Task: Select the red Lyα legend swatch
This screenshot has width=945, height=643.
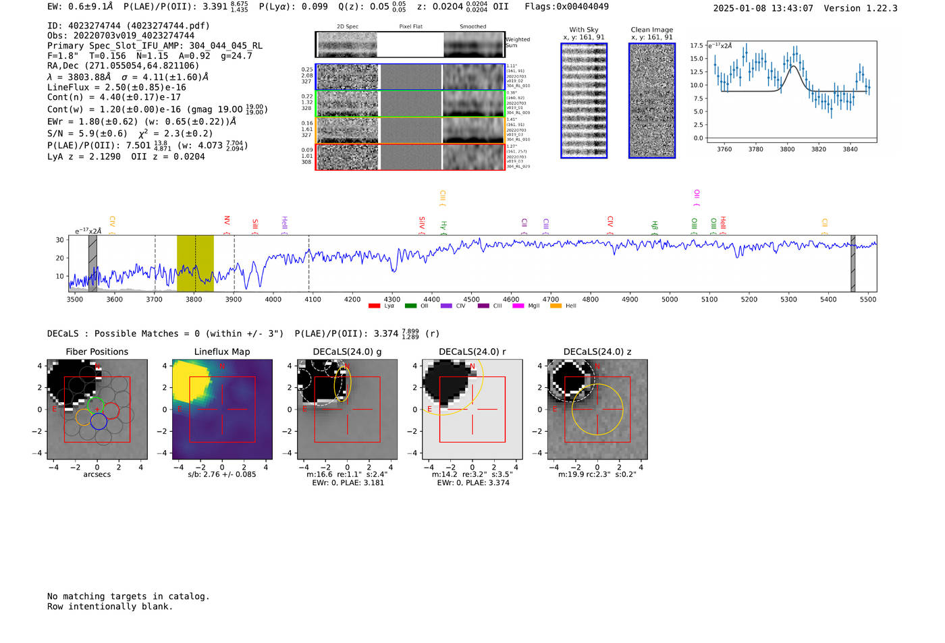Action: (374, 306)
